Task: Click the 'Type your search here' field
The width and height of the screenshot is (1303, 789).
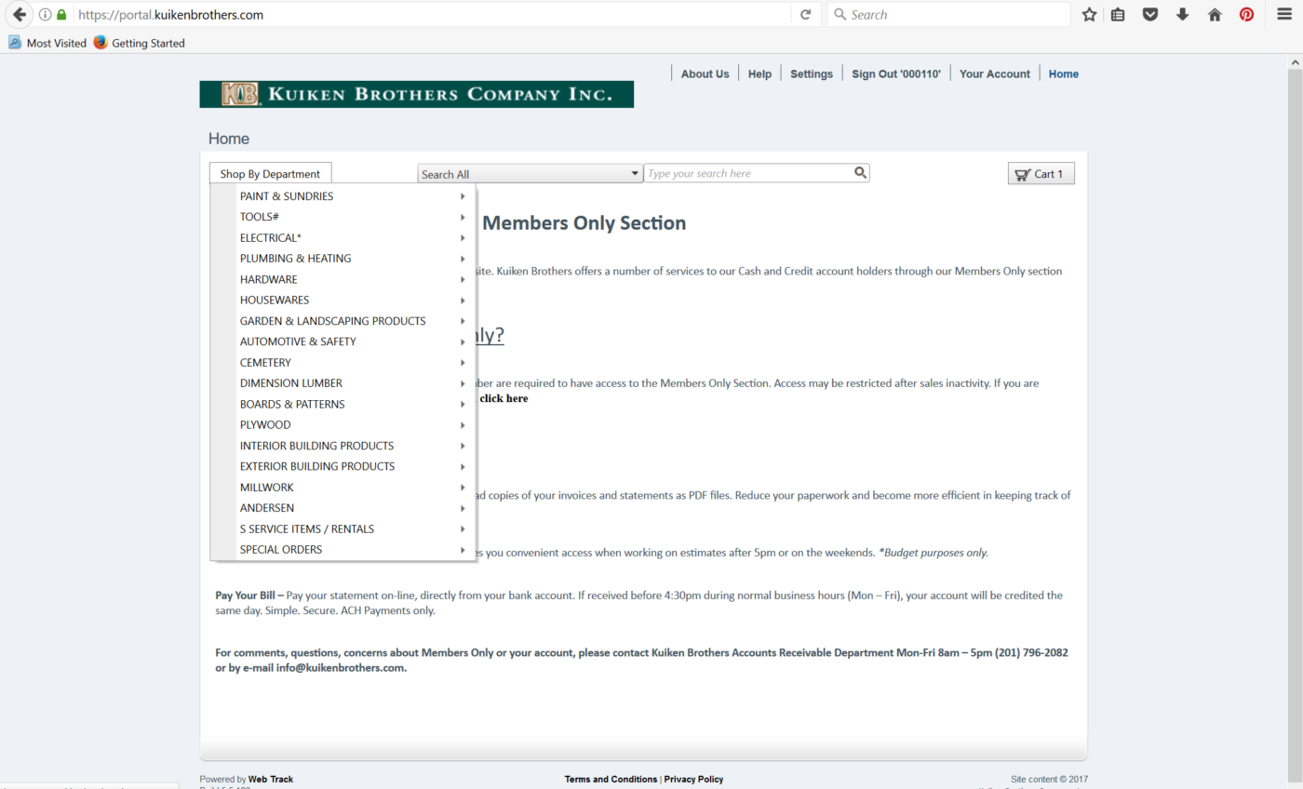Action: [747, 173]
